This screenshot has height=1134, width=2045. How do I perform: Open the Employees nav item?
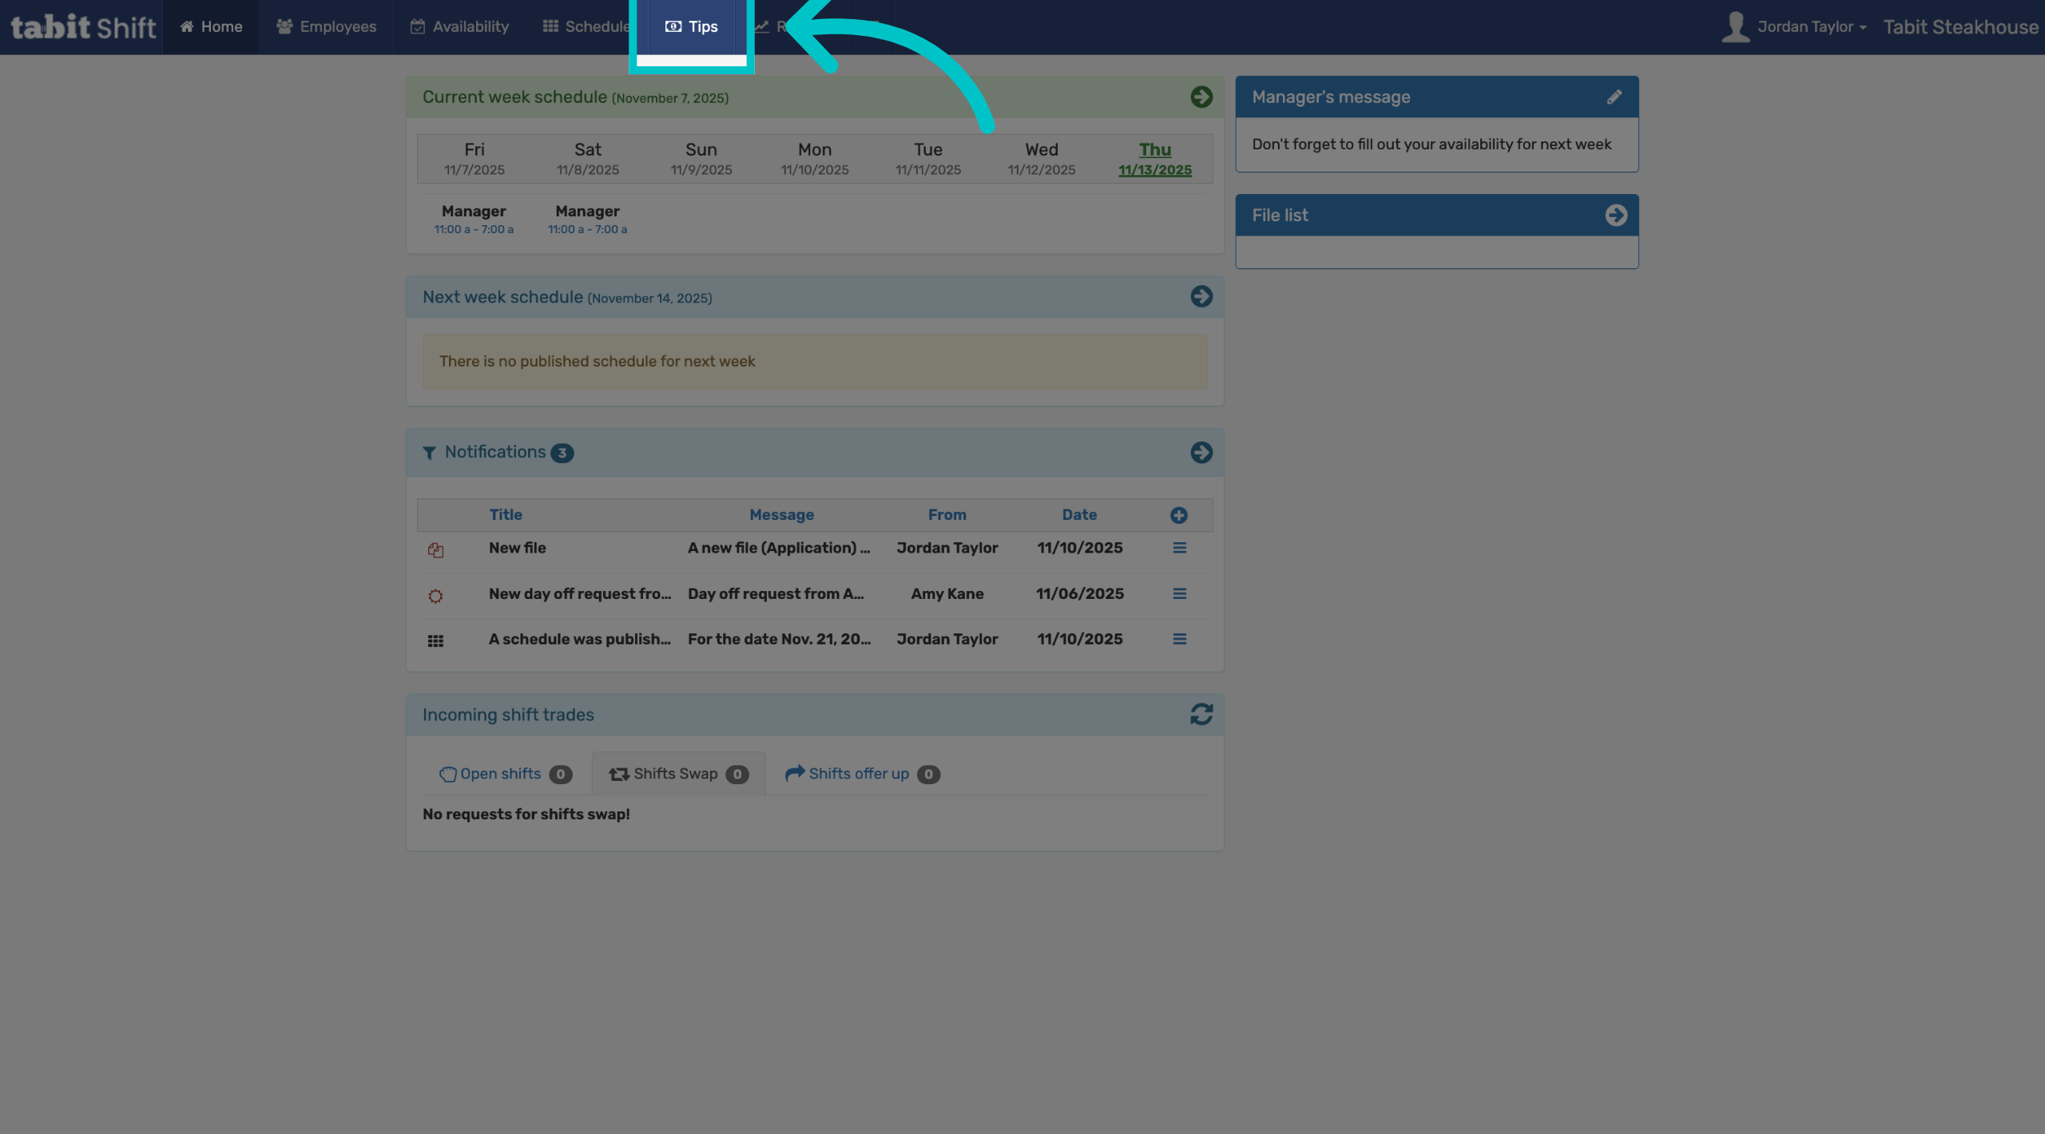(326, 27)
